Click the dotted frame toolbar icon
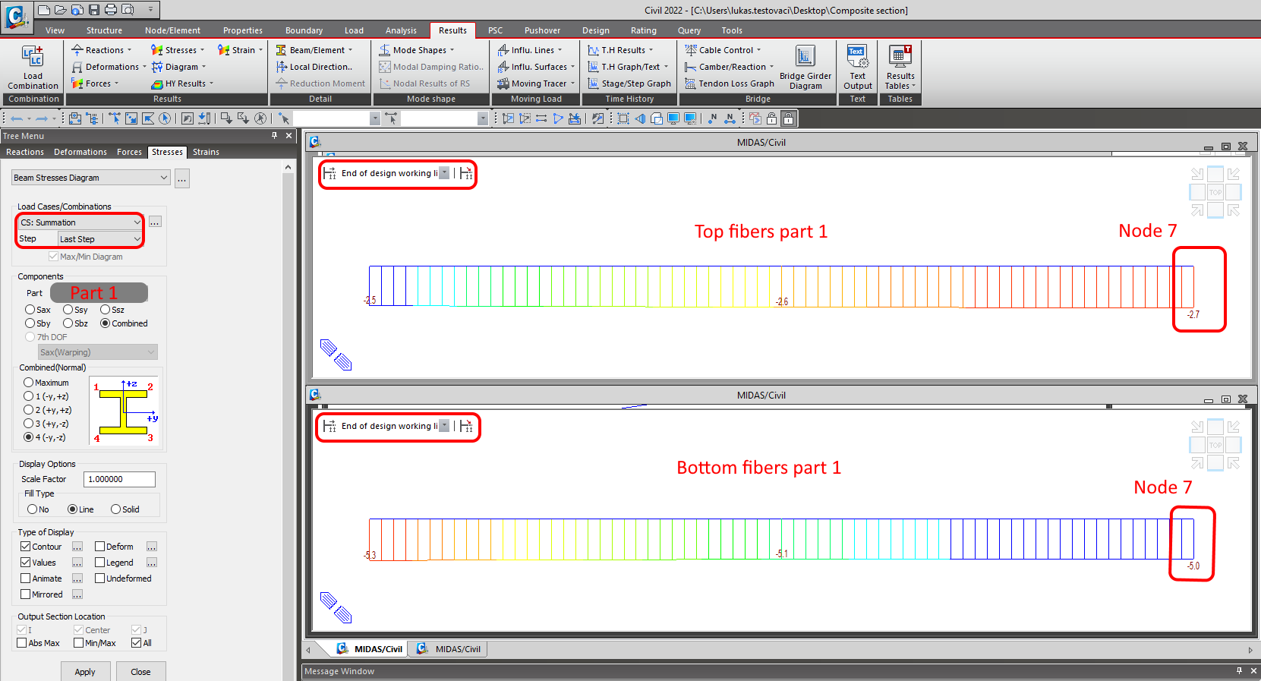 pyautogui.click(x=623, y=118)
